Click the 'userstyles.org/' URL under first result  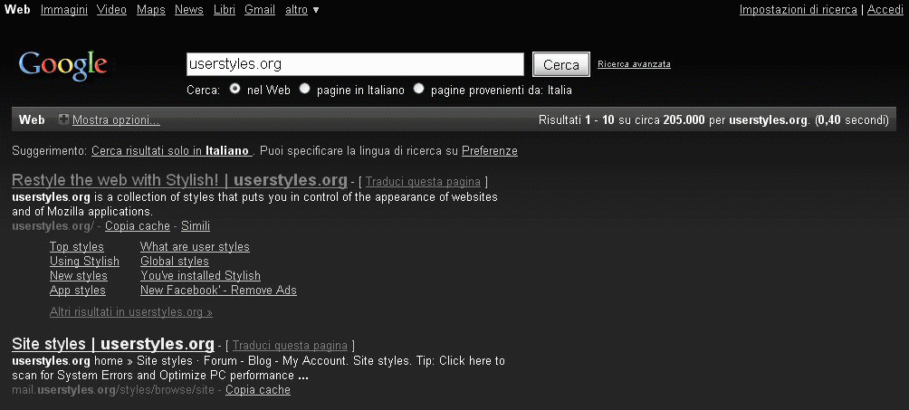click(53, 225)
